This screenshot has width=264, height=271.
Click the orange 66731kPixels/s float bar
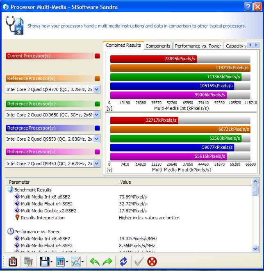[180, 130]
